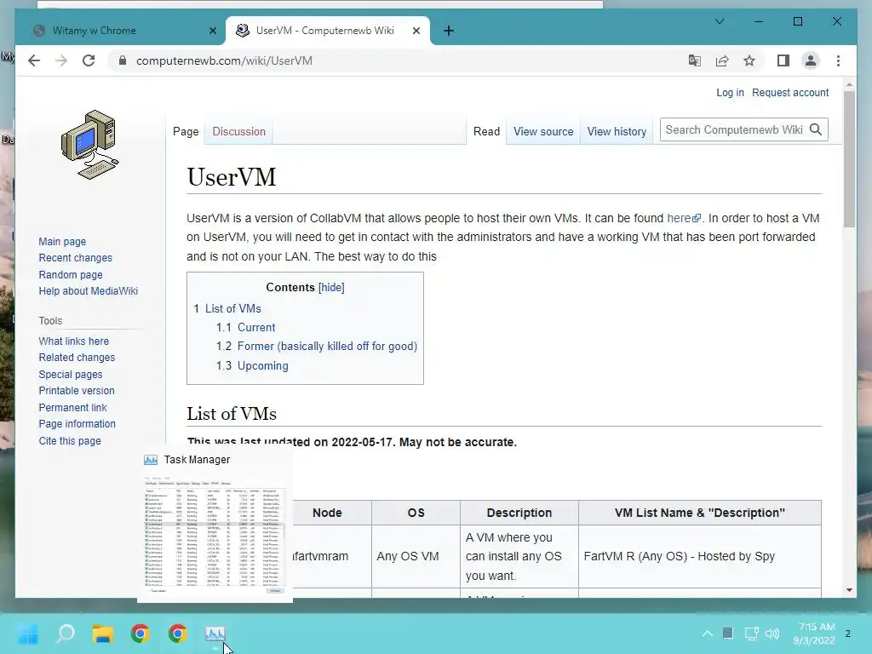The height and width of the screenshot is (654, 872).
Task: Open Help about MediaWiki
Action: tap(88, 291)
